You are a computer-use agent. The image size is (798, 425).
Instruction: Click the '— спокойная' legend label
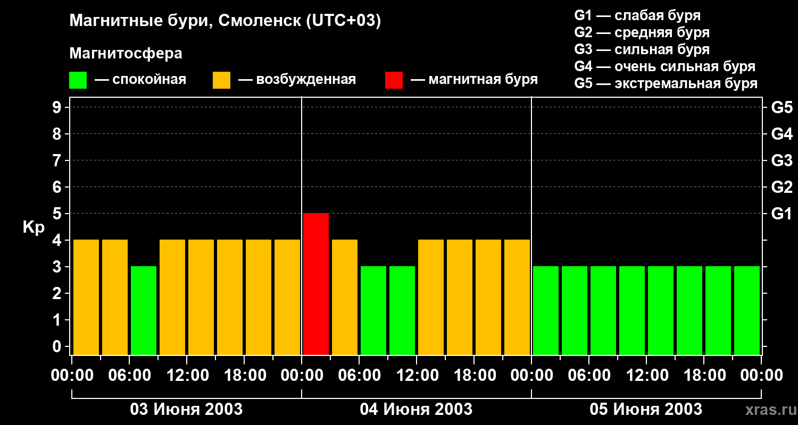point(140,80)
